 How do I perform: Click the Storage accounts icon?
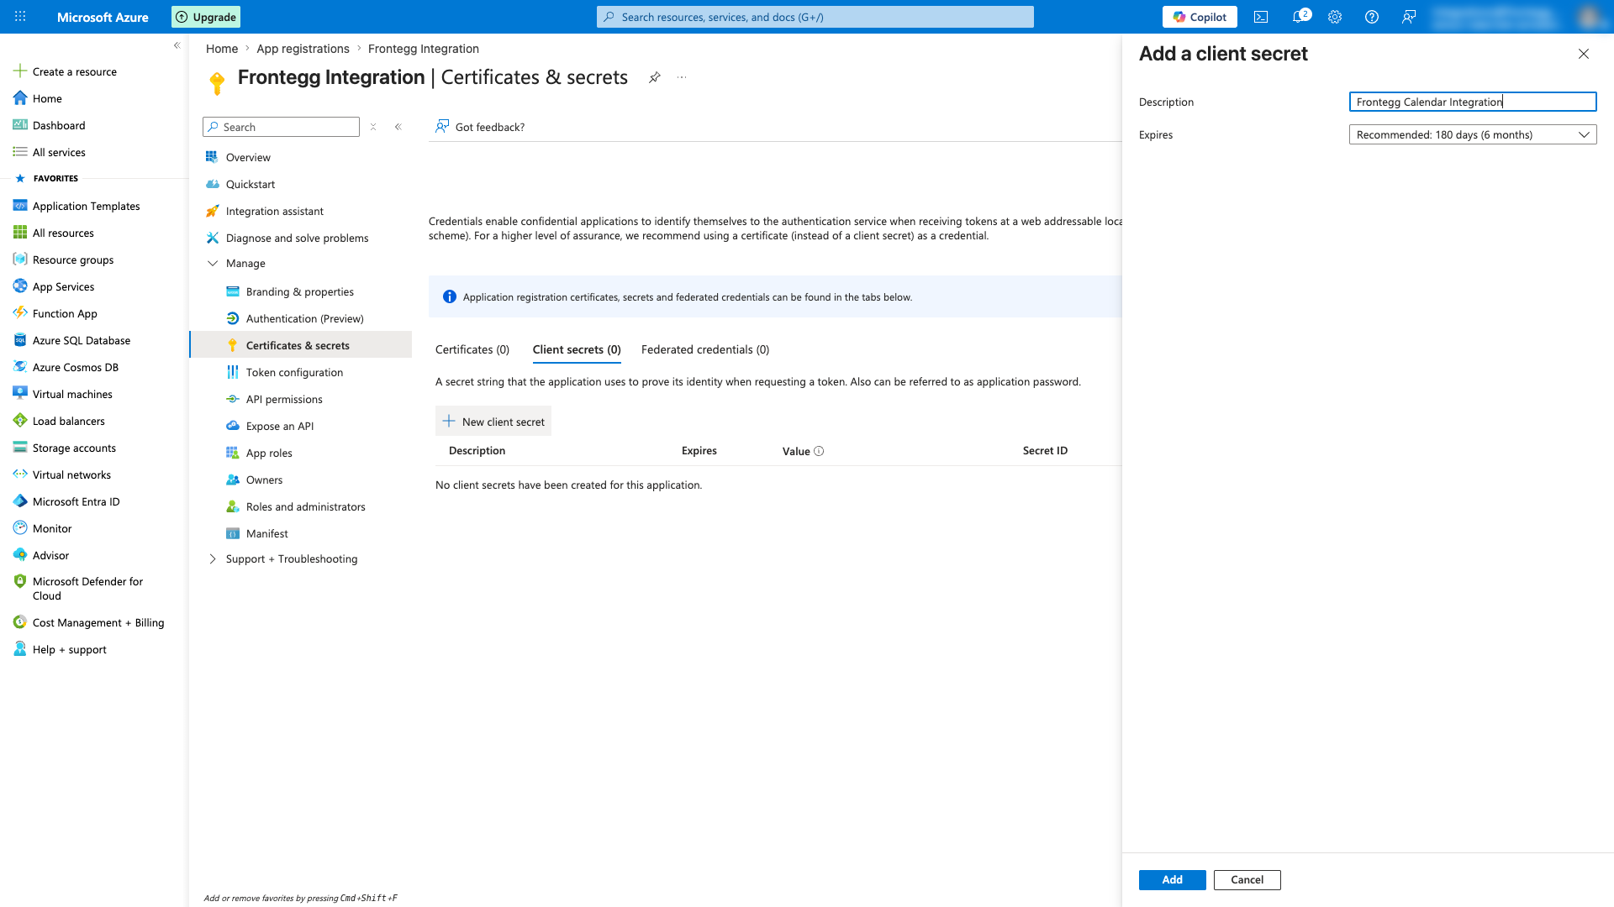pyautogui.click(x=20, y=448)
